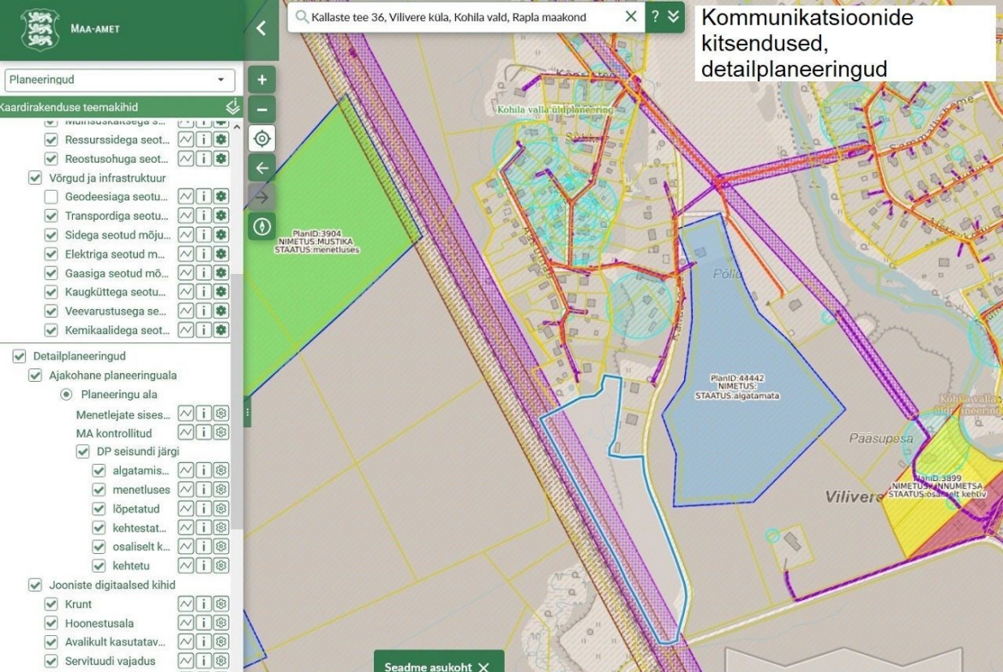Click the PlanID:3904 MUSTIKA plan label
The width and height of the screenshot is (1003, 672).
pyautogui.click(x=316, y=242)
